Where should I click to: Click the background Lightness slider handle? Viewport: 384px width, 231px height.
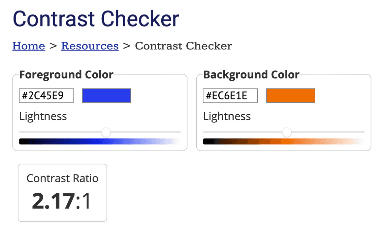pos(287,132)
